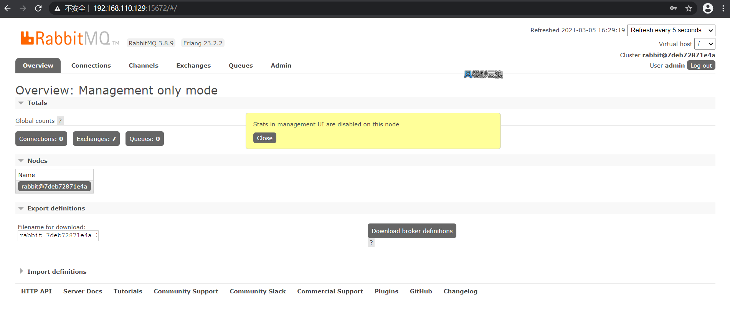Open Plugins footer link
Image resolution: width=730 pixels, height=321 pixels.
(386, 291)
